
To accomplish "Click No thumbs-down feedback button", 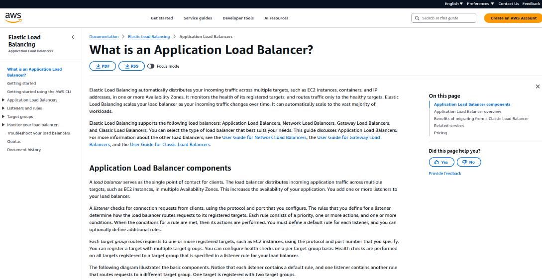I will click(x=469, y=162).
